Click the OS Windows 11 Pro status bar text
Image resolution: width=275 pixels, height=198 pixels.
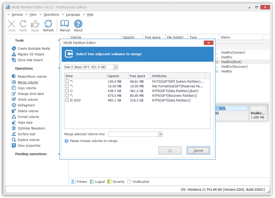tap(223, 190)
